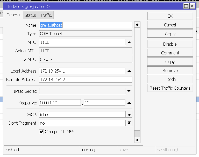Open the Dont Fragment dropdown list
Image resolution: width=199 pixels, height=157 pixels.
click(x=129, y=123)
